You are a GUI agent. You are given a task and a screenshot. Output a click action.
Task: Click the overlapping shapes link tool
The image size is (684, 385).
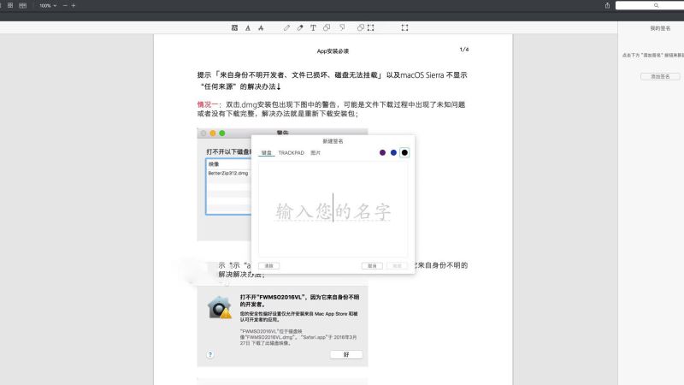tap(360, 27)
